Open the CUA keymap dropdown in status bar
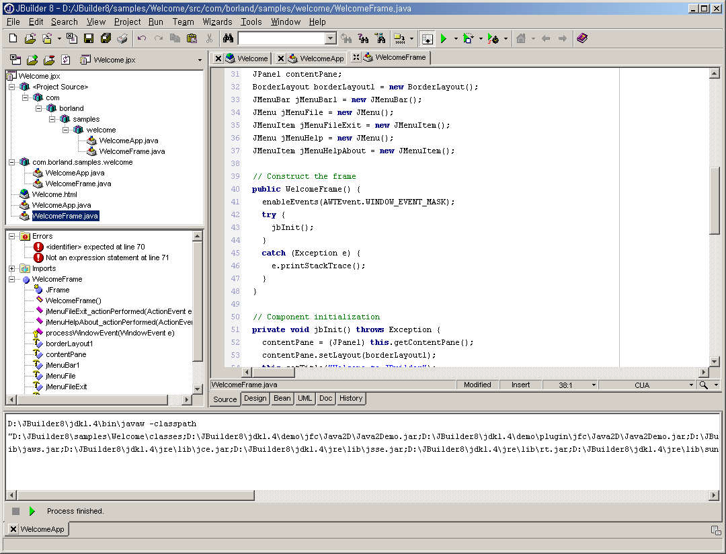726x554 pixels. [x=690, y=385]
